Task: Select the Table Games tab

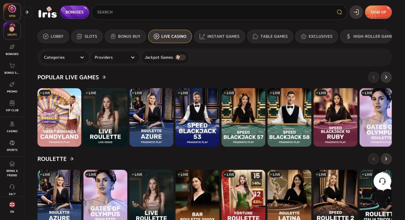Action: (x=270, y=36)
